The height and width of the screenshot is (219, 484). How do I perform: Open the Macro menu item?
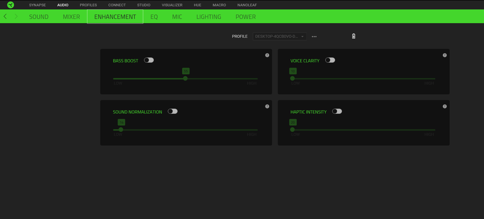coord(219,5)
